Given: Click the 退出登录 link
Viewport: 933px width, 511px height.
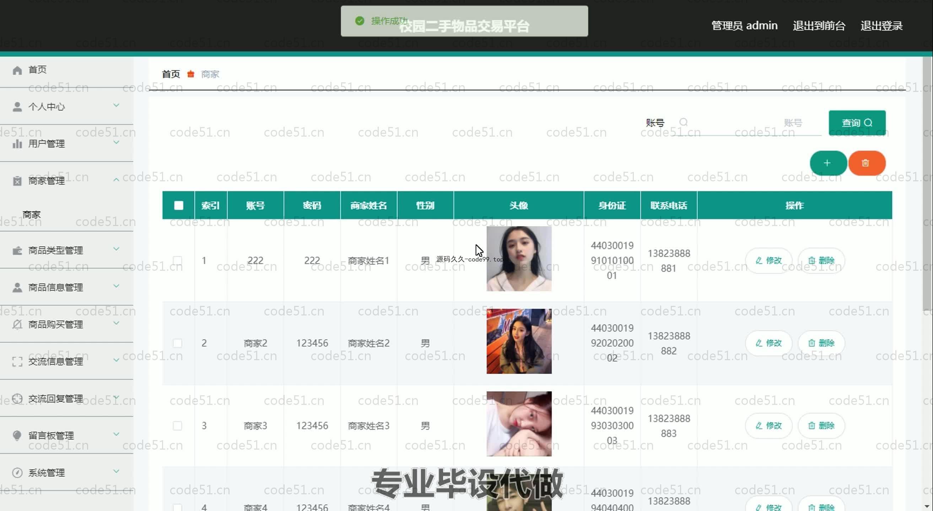Looking at the screenshot, I should 881,26.
